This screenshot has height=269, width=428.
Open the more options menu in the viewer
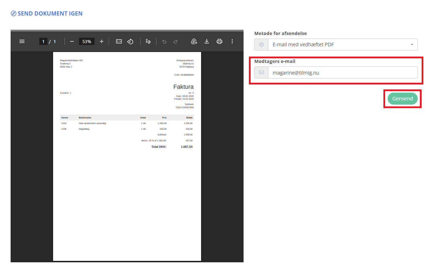click(x=232, y=41)
